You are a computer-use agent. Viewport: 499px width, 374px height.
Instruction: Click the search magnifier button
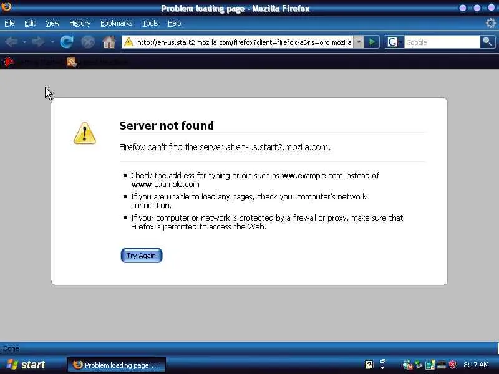click(x=488, y=42)
